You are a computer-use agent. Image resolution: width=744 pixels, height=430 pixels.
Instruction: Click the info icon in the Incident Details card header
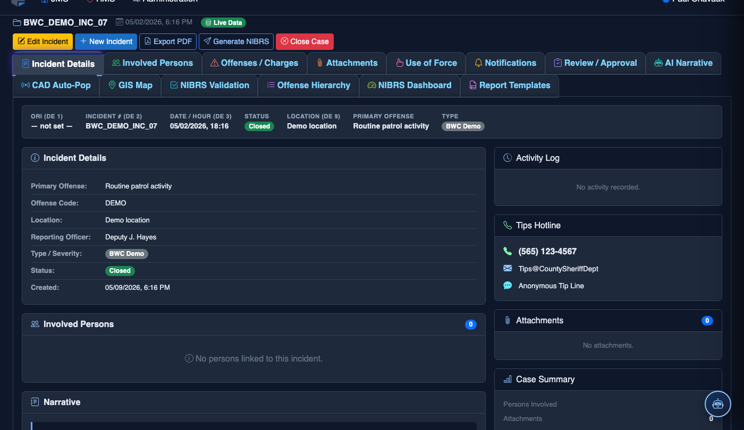coord(35,158)
